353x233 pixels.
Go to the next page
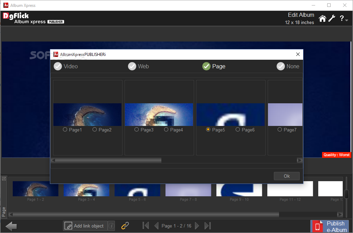pyautogui.click(x=197, y=226)
